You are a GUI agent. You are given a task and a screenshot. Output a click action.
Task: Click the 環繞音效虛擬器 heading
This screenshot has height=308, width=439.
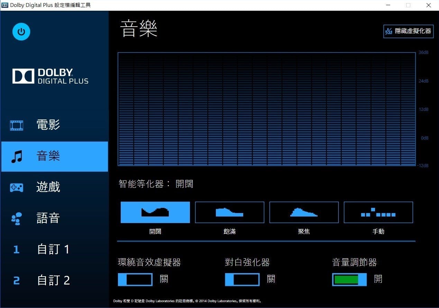[x=149, y=263]
